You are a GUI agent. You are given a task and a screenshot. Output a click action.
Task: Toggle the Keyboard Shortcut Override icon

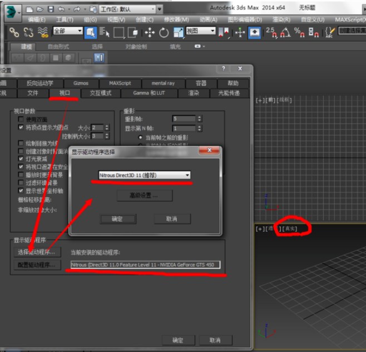tap(254, 32)
